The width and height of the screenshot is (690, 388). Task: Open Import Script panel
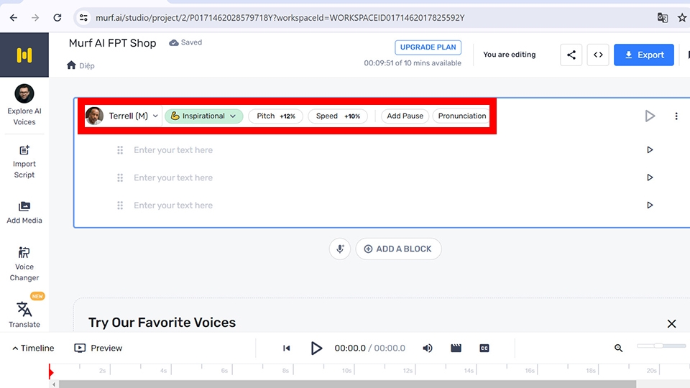[x=24, y=162]
